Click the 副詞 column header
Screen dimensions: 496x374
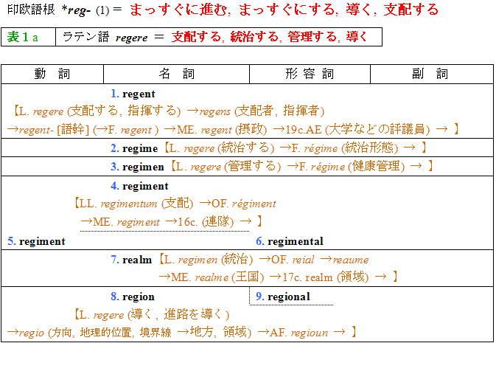pos(431,74)
